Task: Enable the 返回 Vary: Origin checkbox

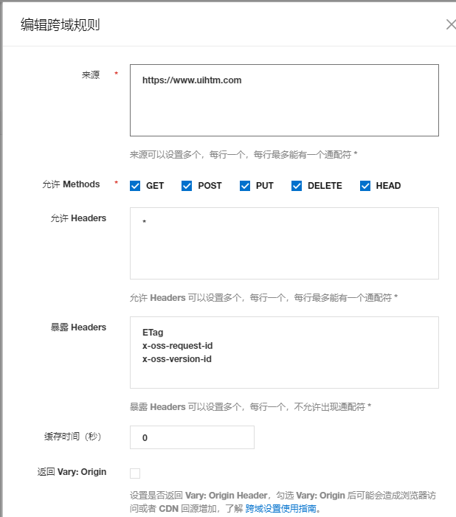Action: pyautogui.click(x=135, y=473)
